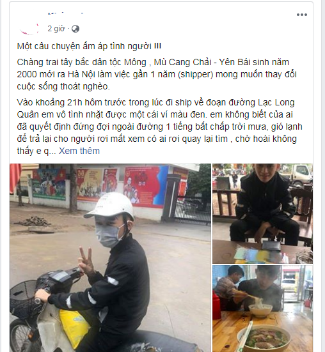Open the photo of masked rider on motorbike
The height and width of the screenshot is (352, 325).
110,257
